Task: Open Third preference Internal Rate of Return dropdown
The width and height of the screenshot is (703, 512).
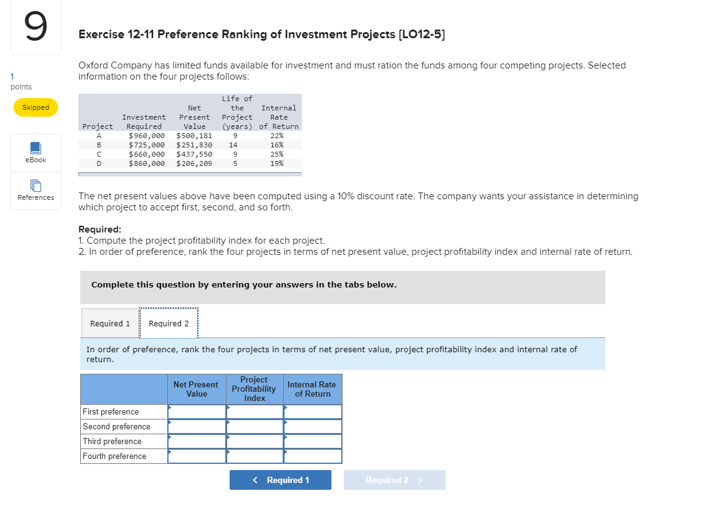Action: 312,441
